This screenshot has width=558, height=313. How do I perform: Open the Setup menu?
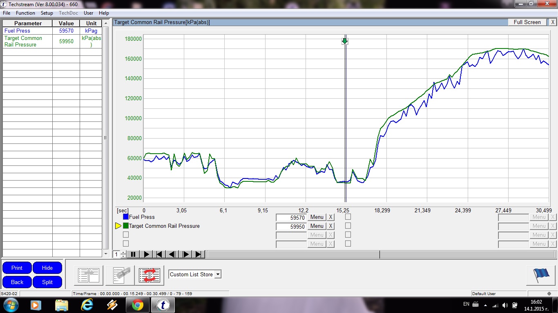[47, 13]
